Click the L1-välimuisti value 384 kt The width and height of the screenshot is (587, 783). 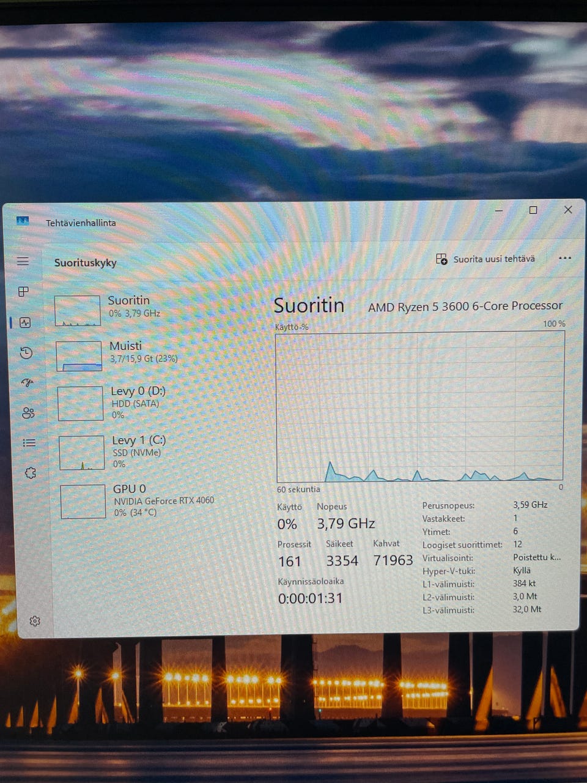tap(524, 583)
